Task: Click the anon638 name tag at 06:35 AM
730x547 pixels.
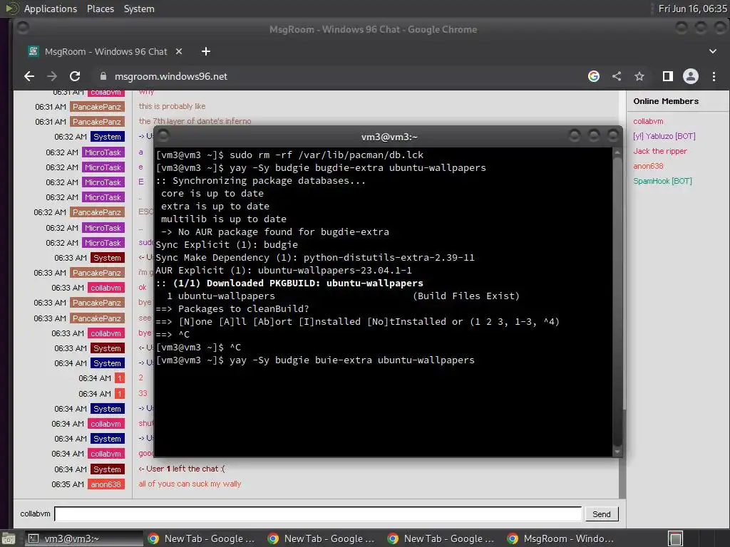Action: [x=106, y=484]
